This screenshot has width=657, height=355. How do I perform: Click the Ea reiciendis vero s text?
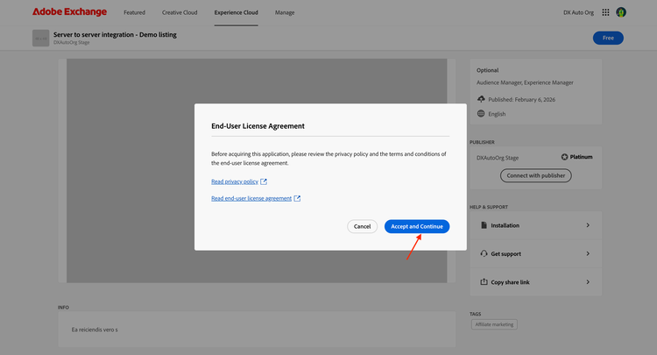pyautogui.click(x=95, y=330)
